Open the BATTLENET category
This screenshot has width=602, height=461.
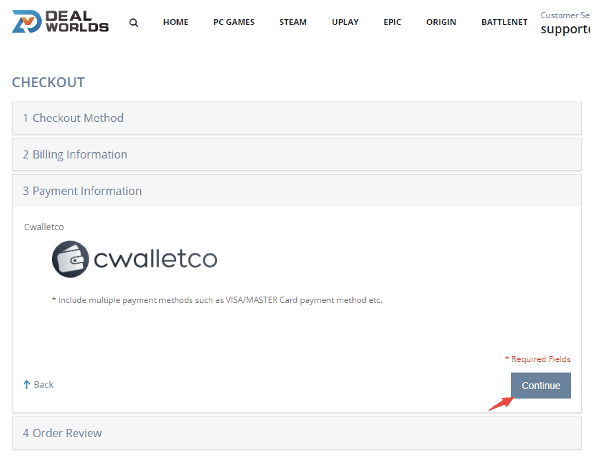tap(504, 22)
